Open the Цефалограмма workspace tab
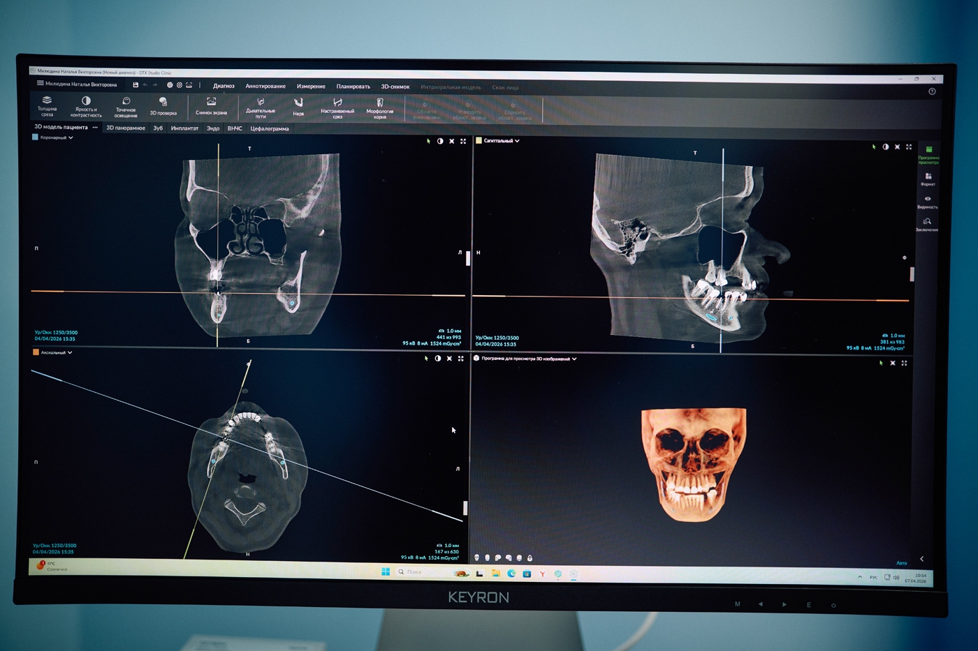 270,128
